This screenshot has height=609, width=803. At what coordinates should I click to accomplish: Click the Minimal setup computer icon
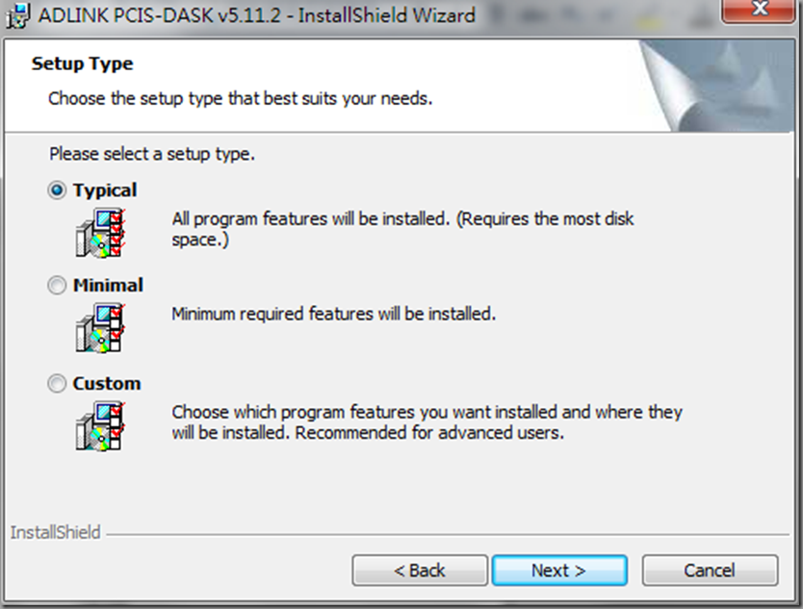pos(100,327)
